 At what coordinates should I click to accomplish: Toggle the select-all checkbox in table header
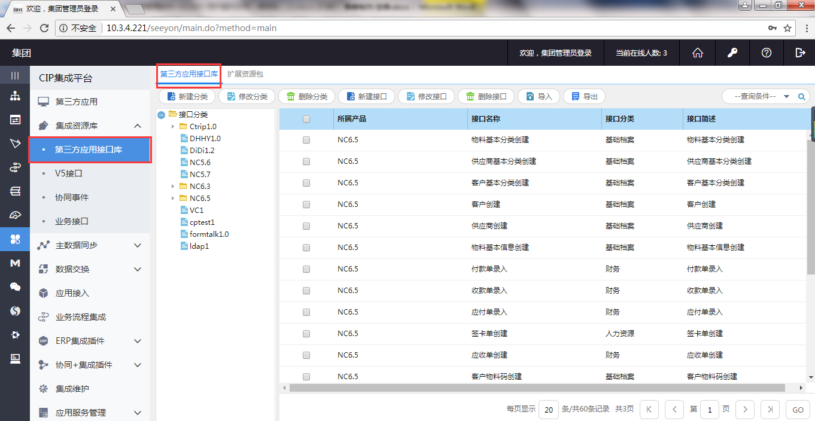point(306,119)
